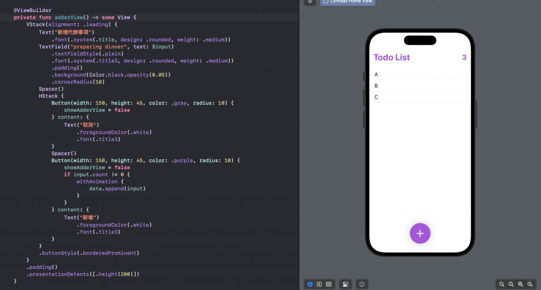This screenshot has width=541, height=290.
Task: Click the adderView function name
Action: [x=69, y=17]
